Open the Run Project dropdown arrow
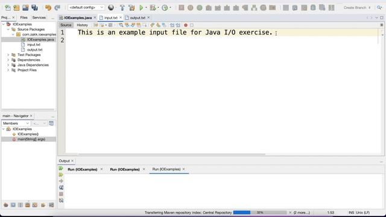Image resolution: width=386 pixels, height=217 pixels. click(146, 8)
